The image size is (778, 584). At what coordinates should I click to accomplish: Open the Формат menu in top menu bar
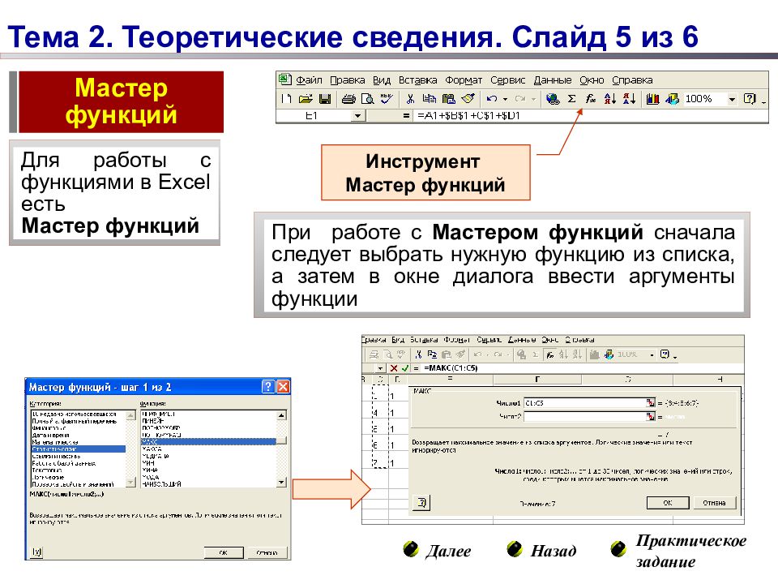pos(464,80)
